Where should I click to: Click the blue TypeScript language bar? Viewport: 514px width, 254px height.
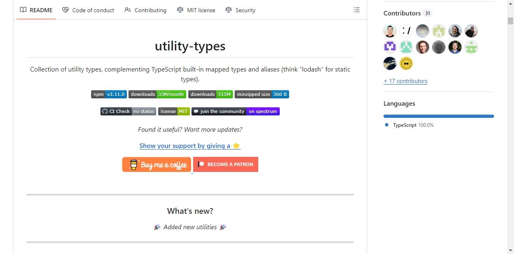tap(439, 116)
